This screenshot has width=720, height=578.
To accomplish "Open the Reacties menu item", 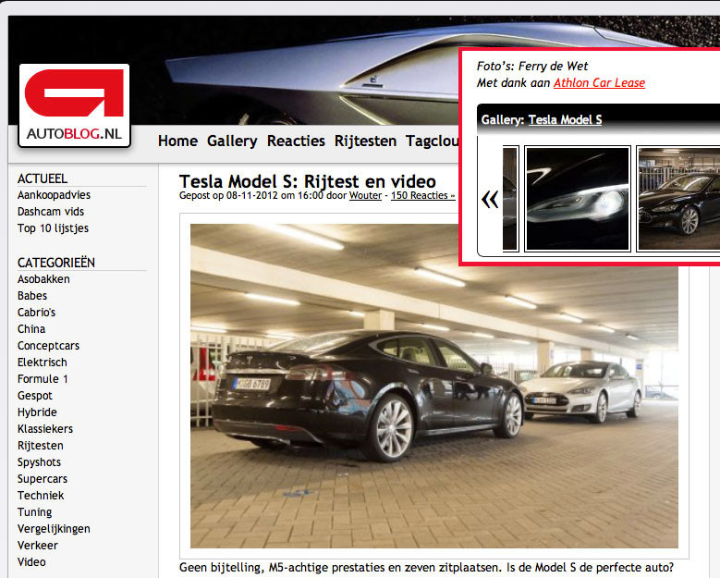I will tap(296, 141).
